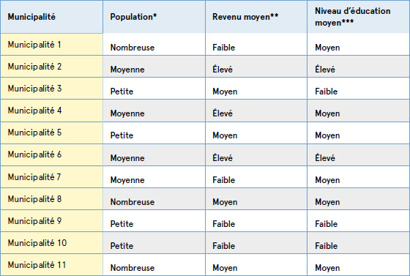Click Nombreuse population cell for Municipalité 11
The width and height of the screenshot is (410, 276).
pyautogui.click(x=154, y=264)
